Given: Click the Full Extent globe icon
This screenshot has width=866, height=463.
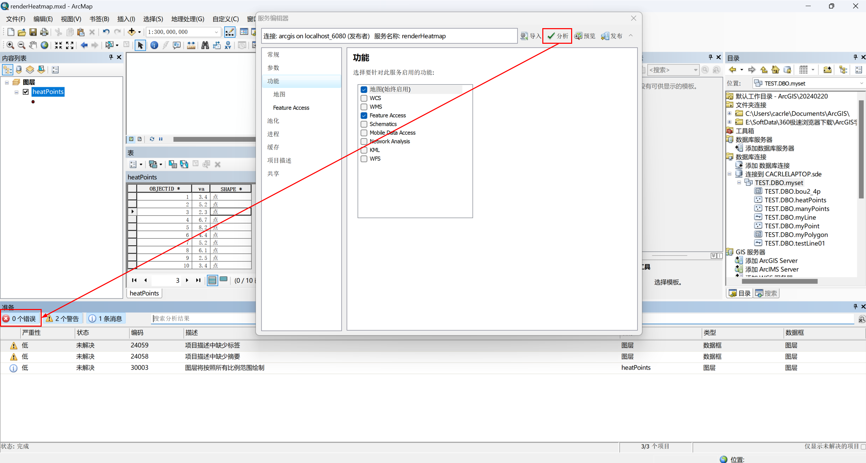Looking at the screenshot, I should pos(44,45).
